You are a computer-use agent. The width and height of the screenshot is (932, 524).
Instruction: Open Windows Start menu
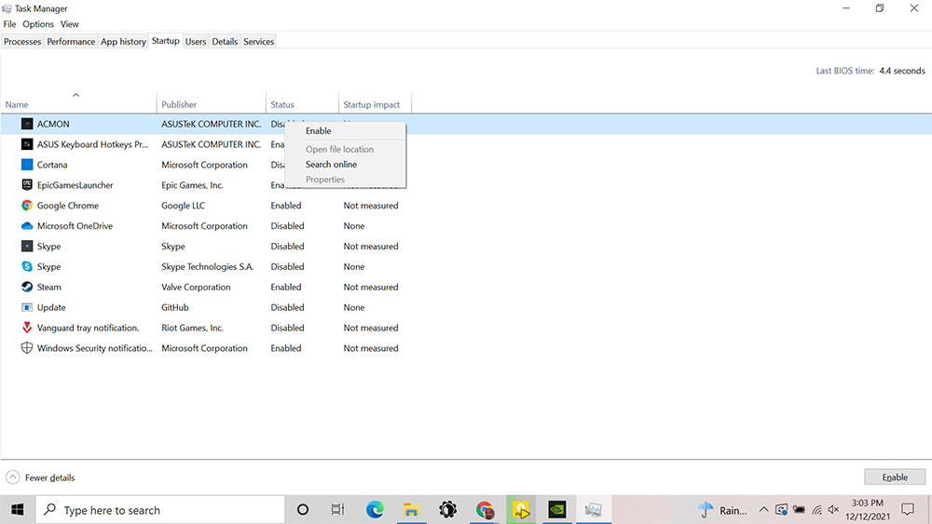(x=17, y=510)
